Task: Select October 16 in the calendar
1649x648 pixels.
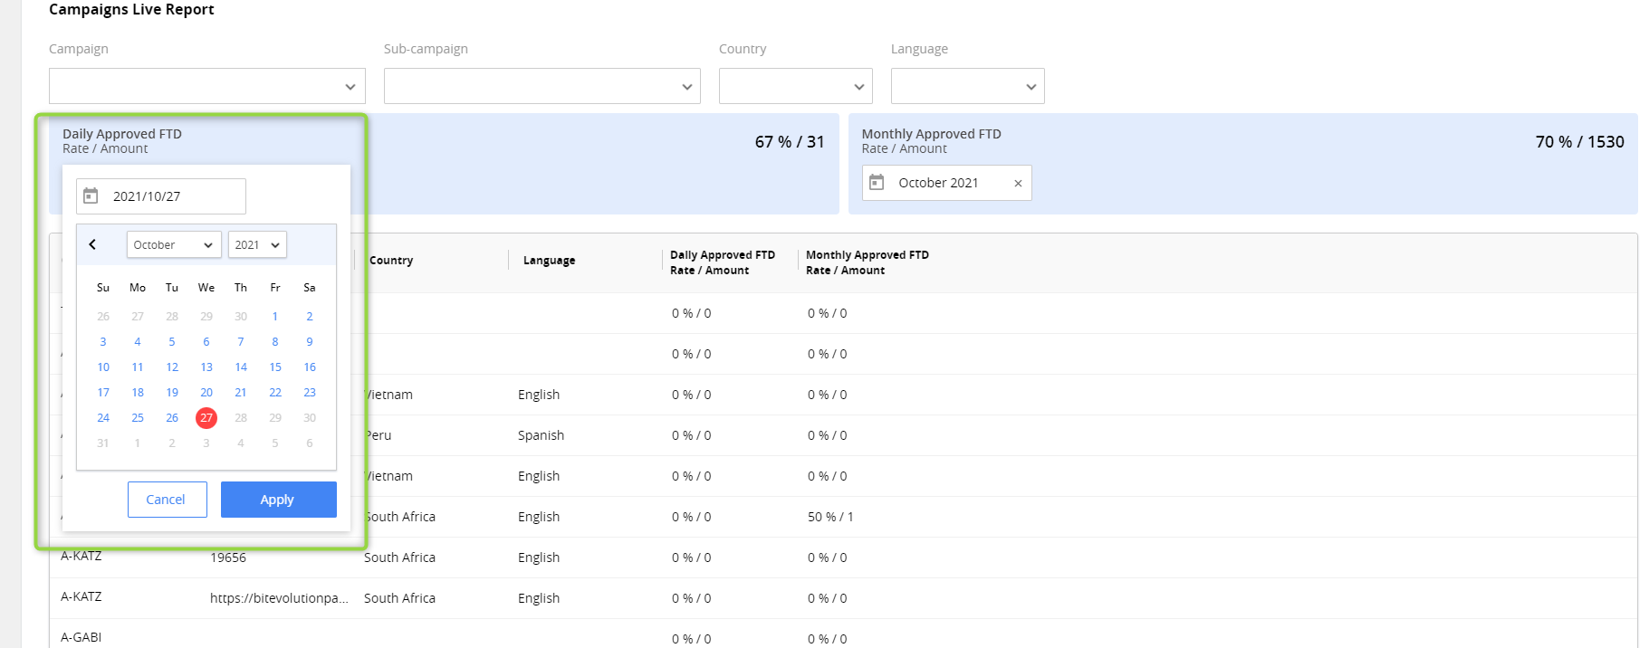Action: 310,367
